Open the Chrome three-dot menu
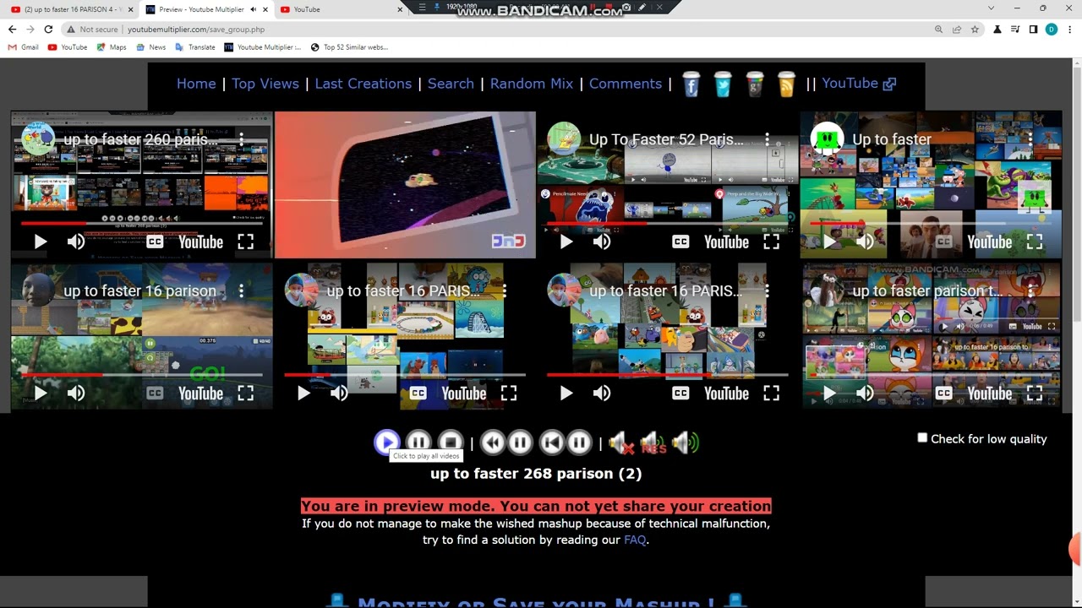1082x608 pixels. (1069, 30)
